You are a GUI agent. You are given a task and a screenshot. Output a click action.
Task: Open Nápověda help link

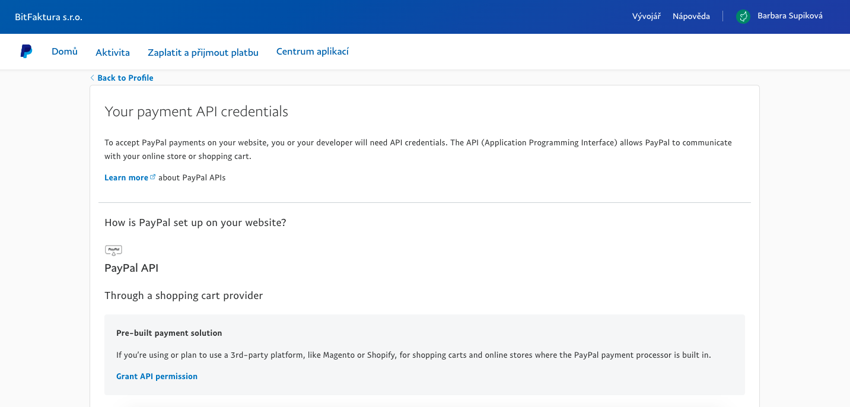click(x=691, y=17)
